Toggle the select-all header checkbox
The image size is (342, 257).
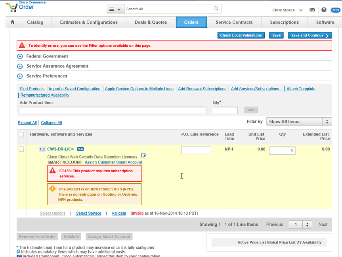click(x=21, y=135)
